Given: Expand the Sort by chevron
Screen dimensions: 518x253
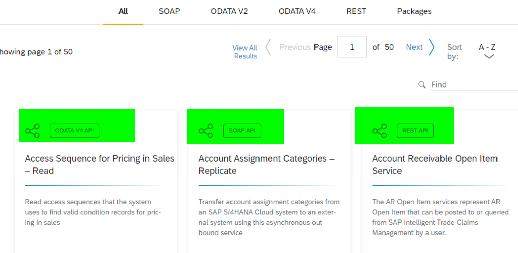Looking at the screenshot, I should click(x=489, y=57).
